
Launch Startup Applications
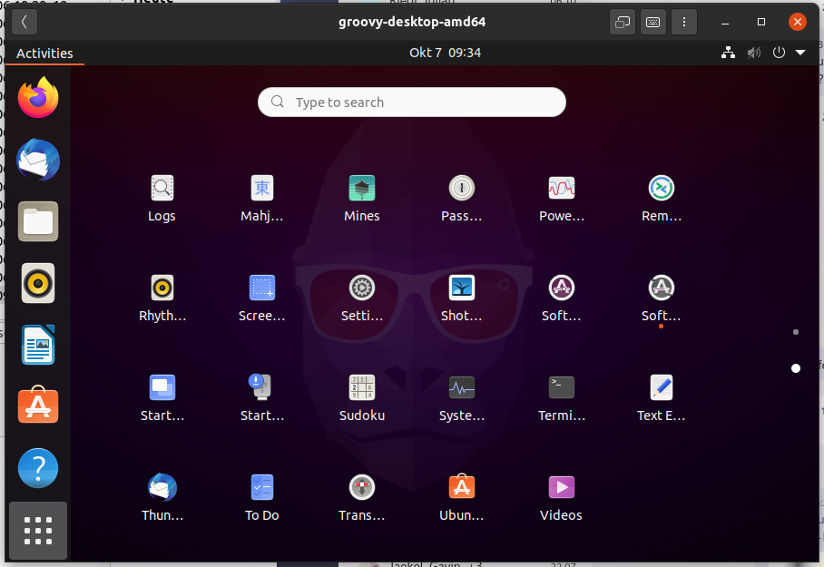pos(162,398)
